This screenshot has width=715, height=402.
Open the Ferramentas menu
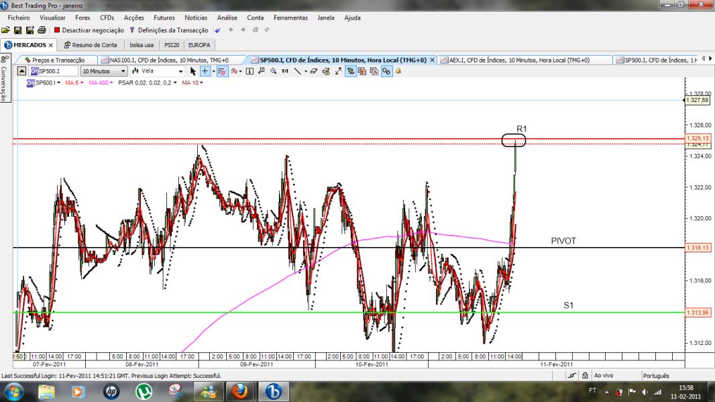290,18
